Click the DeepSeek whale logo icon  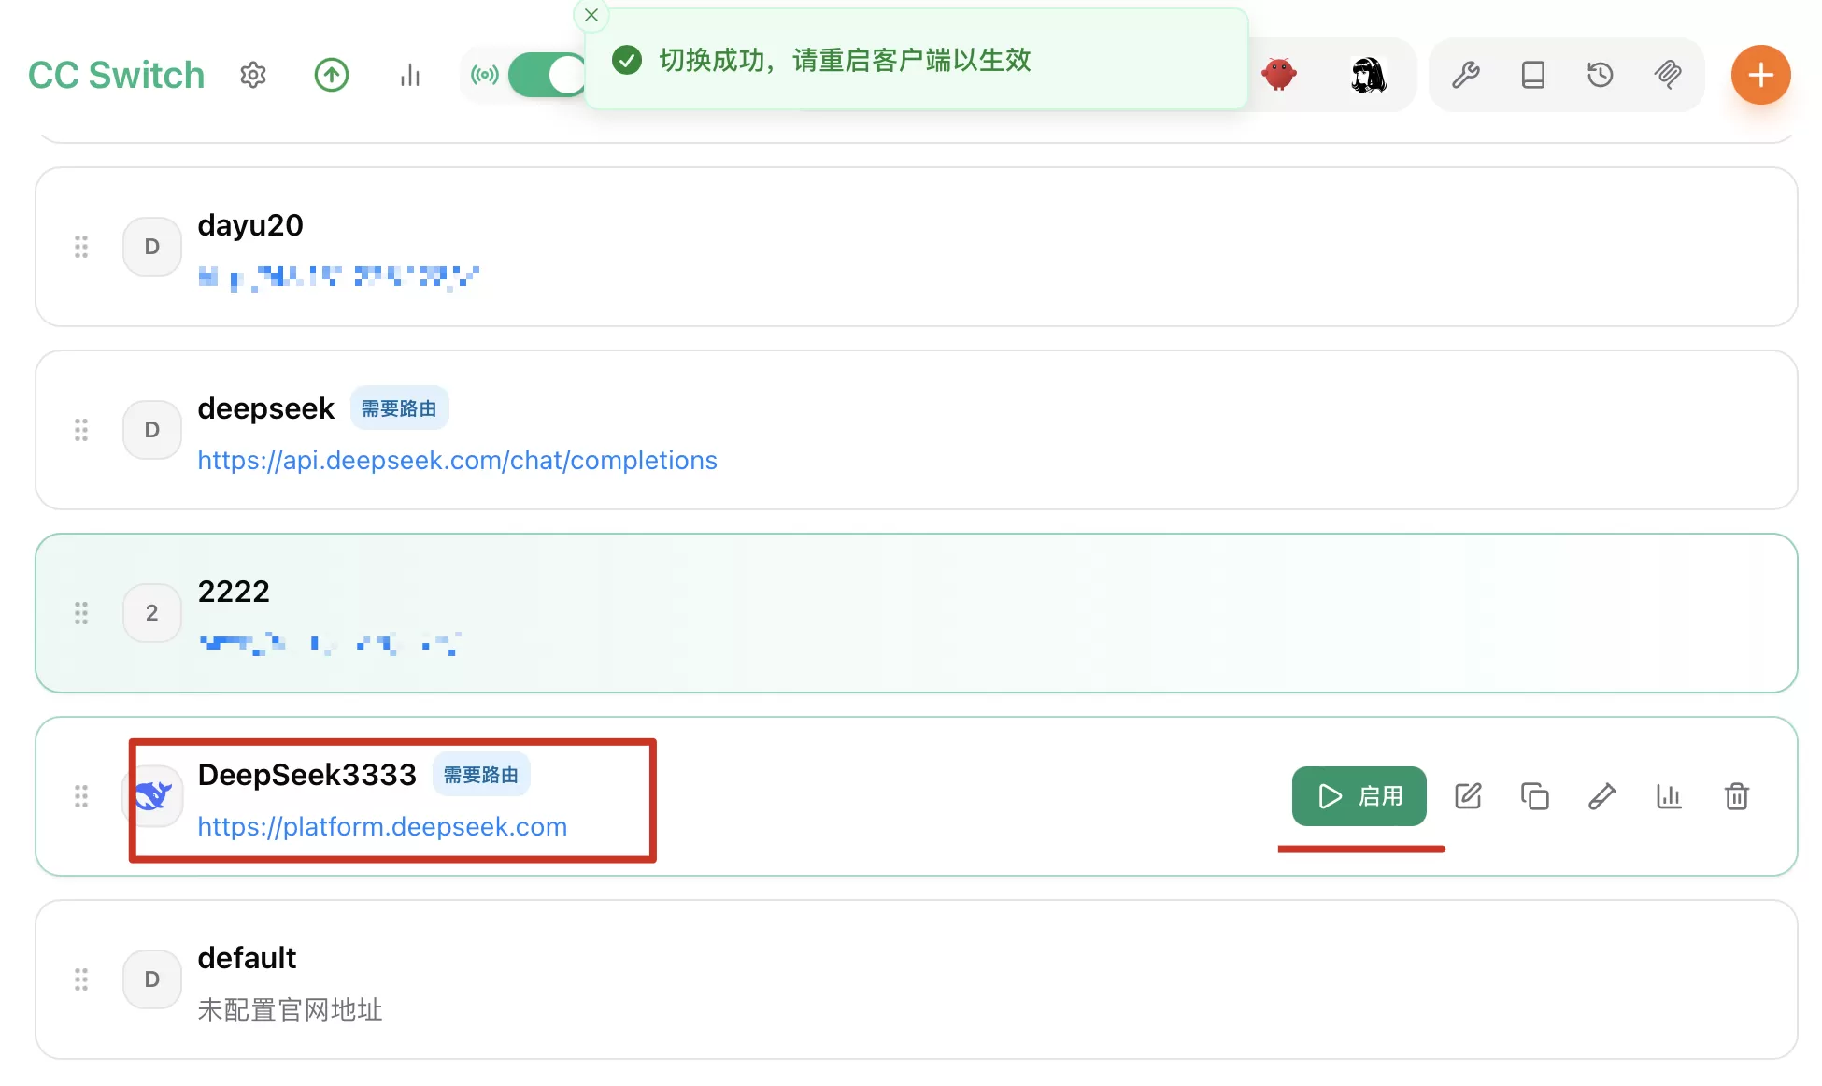pyautogui.click(x=153, y=796)
